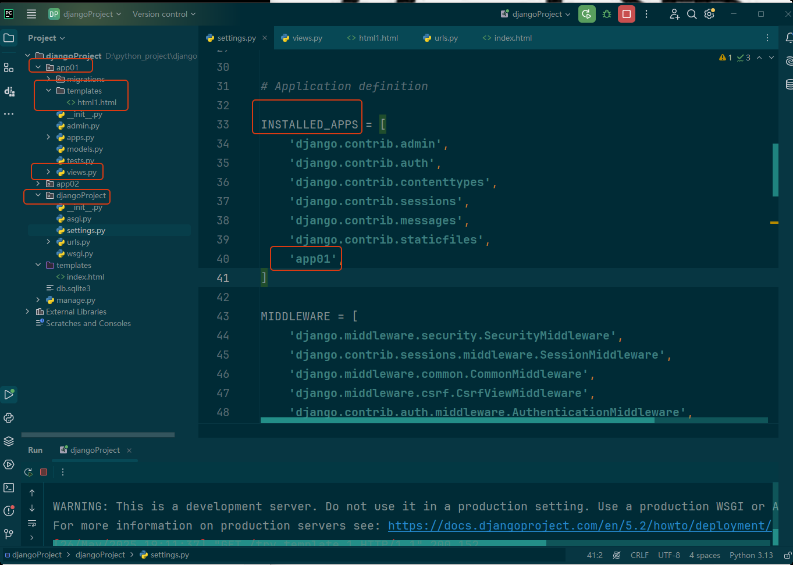Open the deployment docs link
This screenshot has height=565, width=793.
coord(579,525)
